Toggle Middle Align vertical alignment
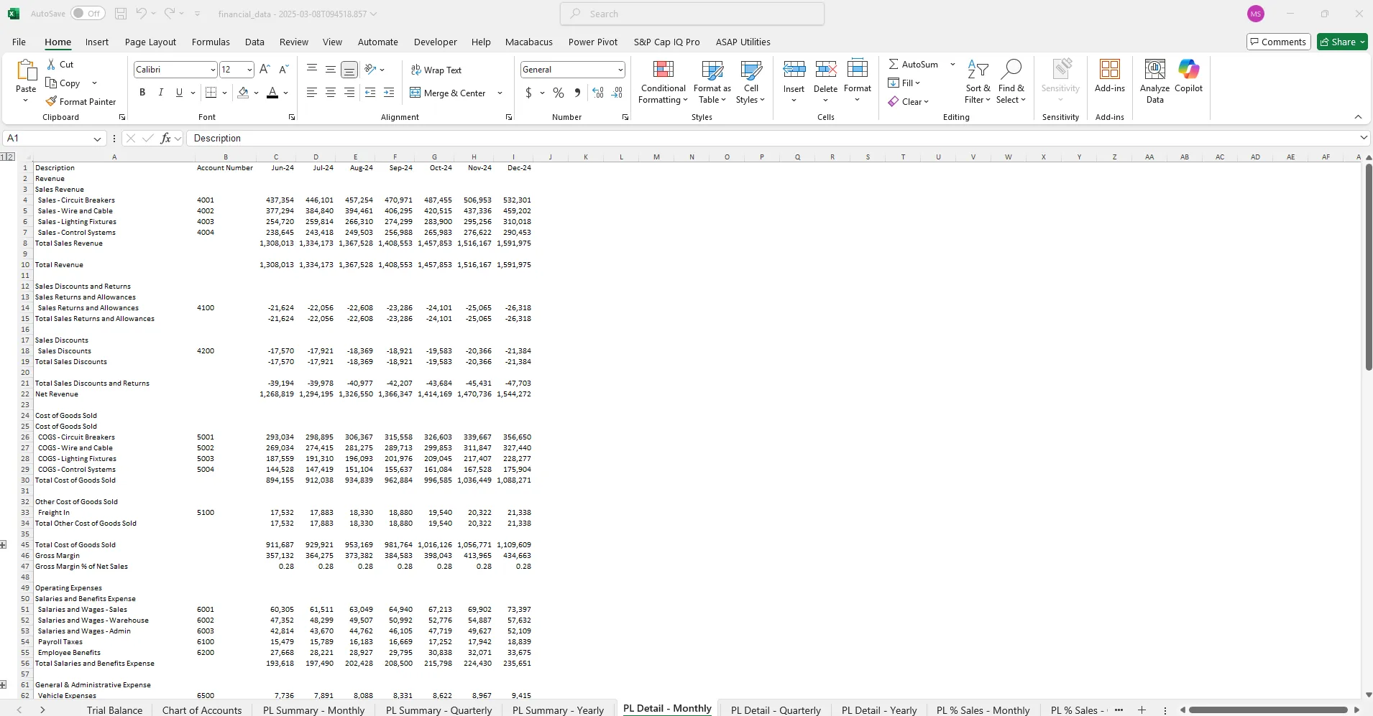The height and width of the screenshot is (716, 1373). 331,70
